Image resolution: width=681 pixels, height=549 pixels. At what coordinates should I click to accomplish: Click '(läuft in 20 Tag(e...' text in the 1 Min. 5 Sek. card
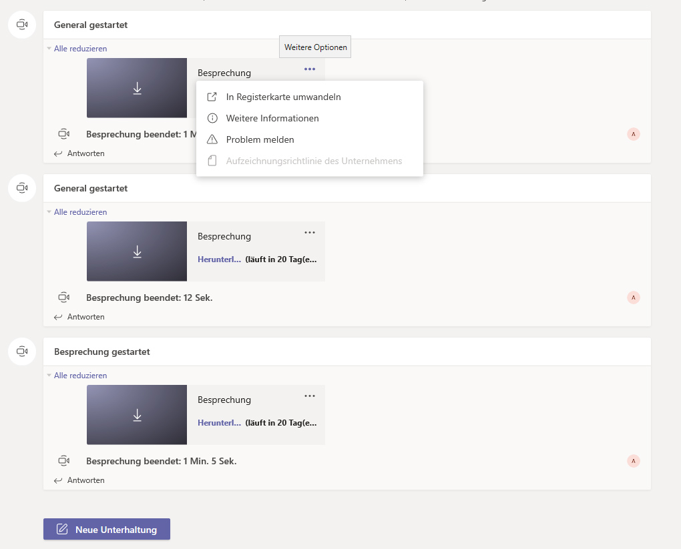[281, 423]
